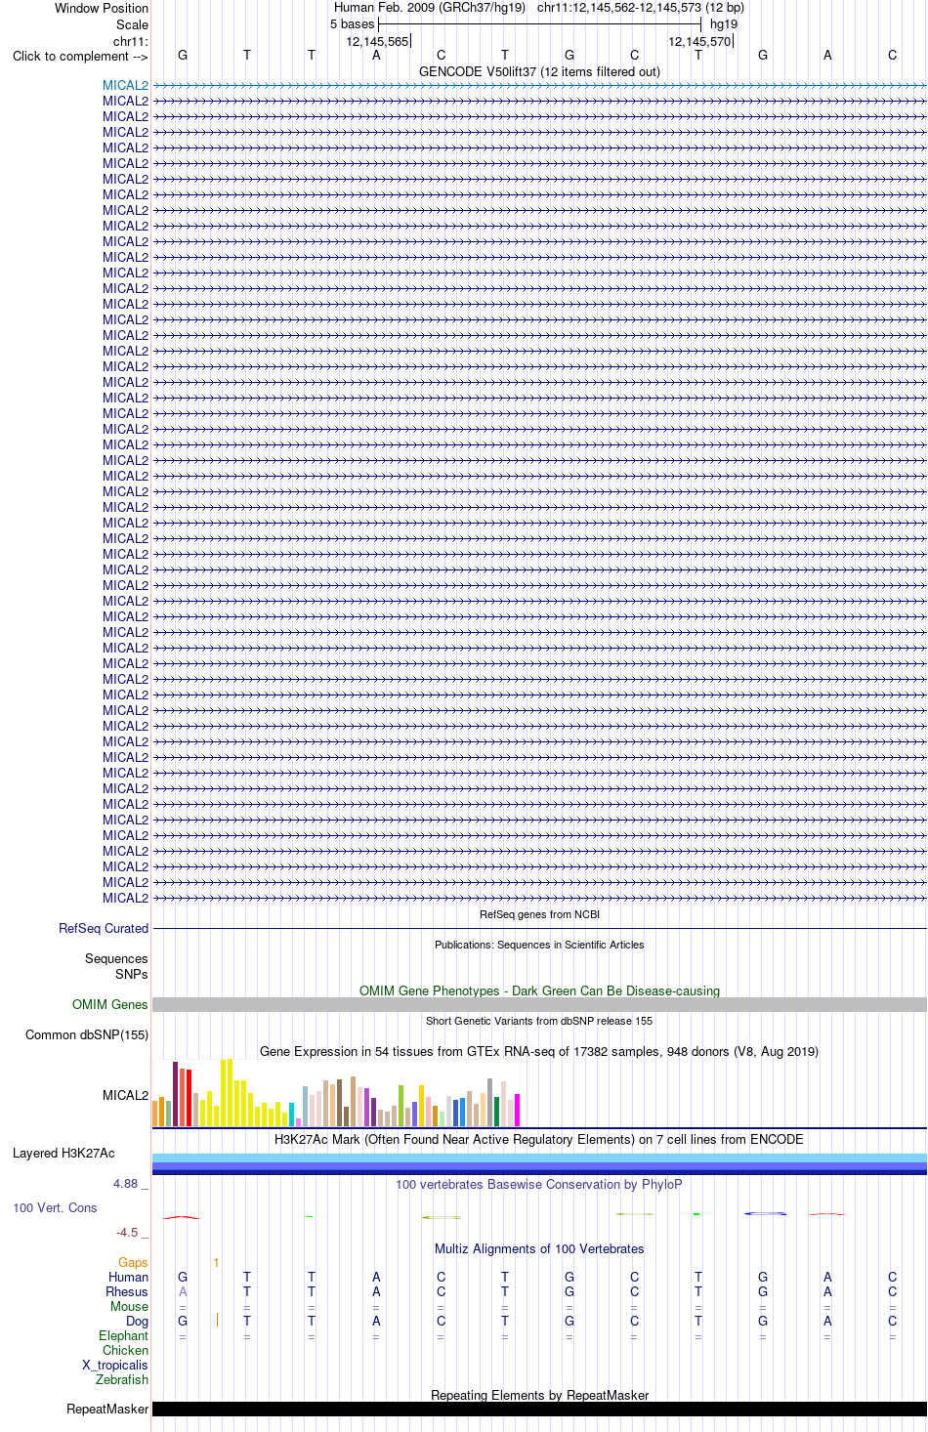Click the black RepeatMasker bar
928x1432 pixels.
(x=539, y=1409)
